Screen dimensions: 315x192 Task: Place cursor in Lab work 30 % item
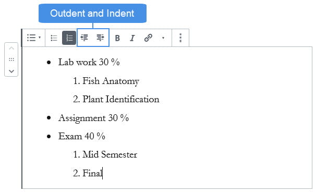pos(89,62)
